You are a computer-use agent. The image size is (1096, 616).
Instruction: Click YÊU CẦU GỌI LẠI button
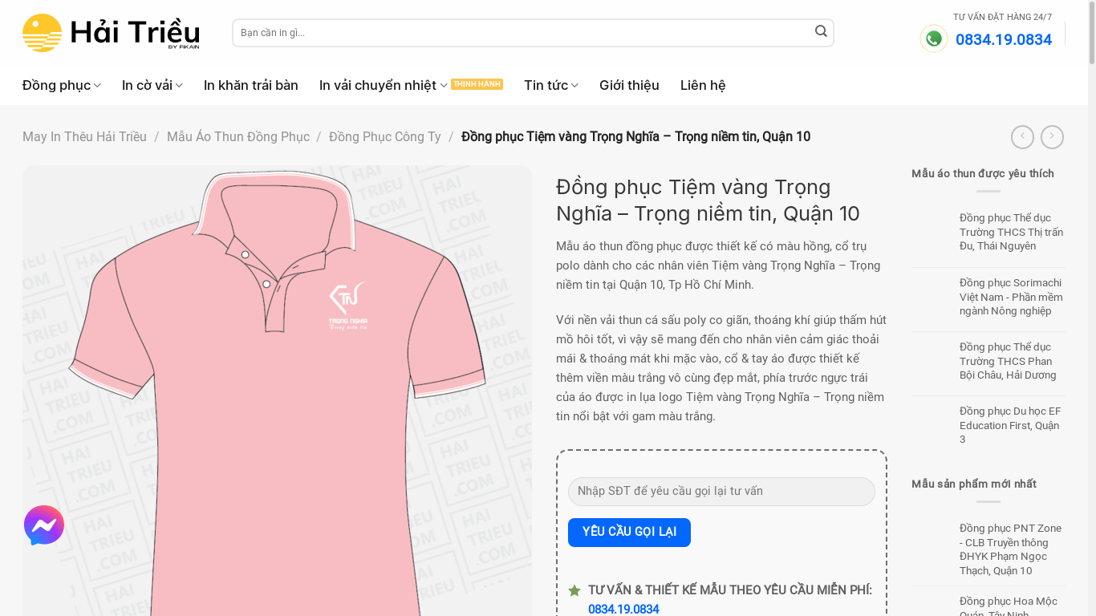click(x=629, y=533)
